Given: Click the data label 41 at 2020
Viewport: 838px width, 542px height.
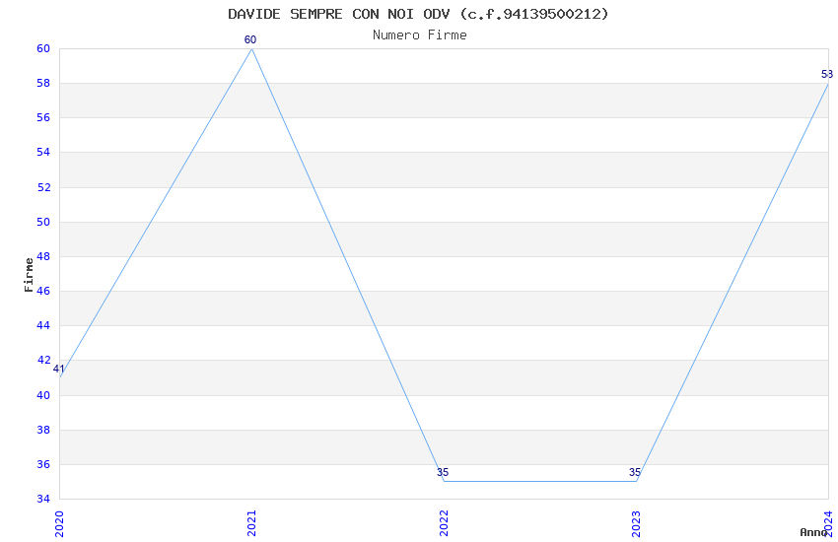Looking at the screenshot, I should pyautogui.click(x=58, y=369).
